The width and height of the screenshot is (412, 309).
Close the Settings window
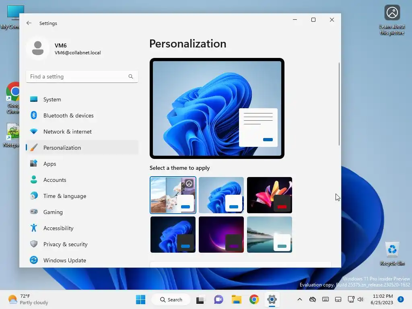332,20
